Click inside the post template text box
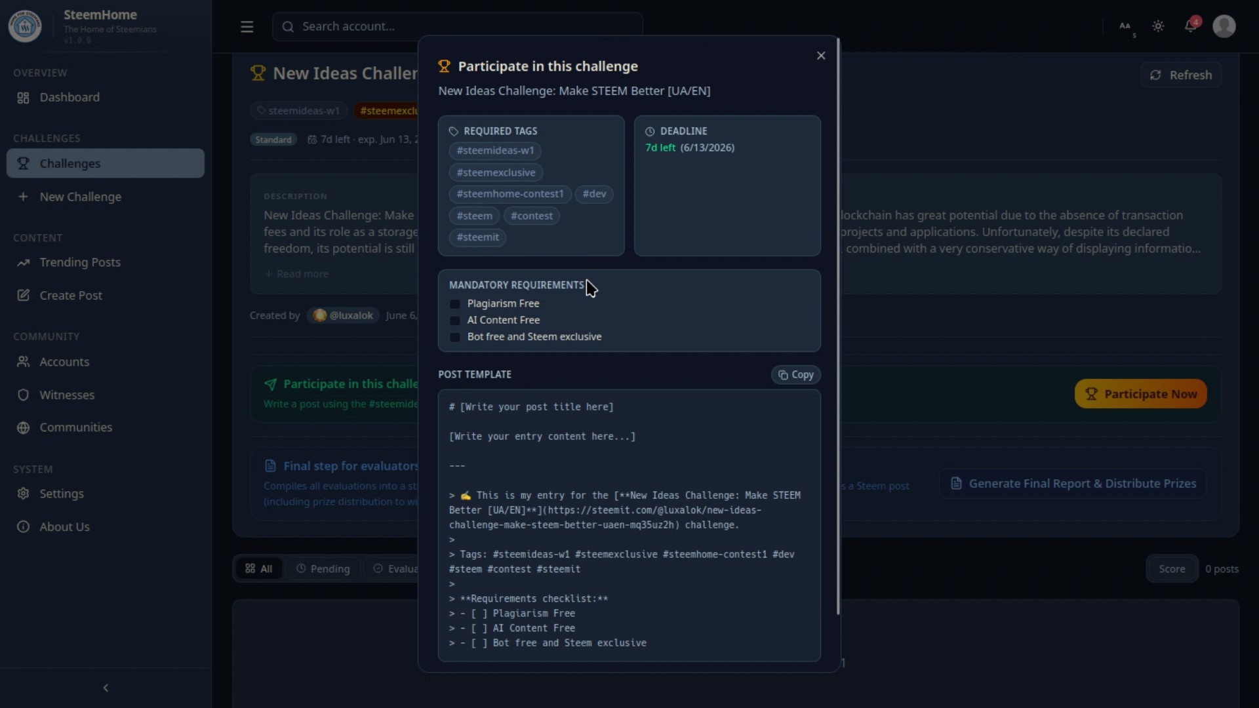This screenshot has height=708, width=1259. click(x=629, y=525)
